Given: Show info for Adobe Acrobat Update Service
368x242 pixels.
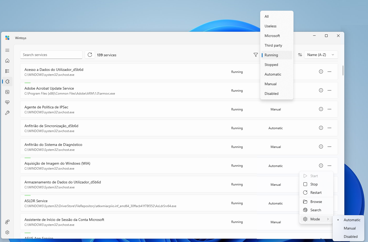Looking at the screenshot, I should point(321,90).
